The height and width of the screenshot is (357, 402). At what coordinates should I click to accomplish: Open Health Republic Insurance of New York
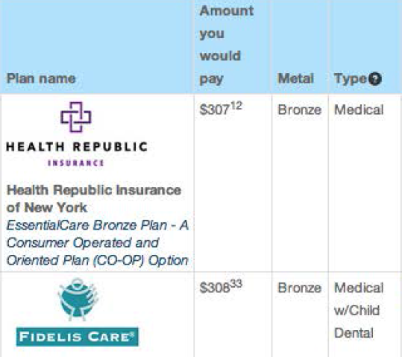click(x=94, y=198)
